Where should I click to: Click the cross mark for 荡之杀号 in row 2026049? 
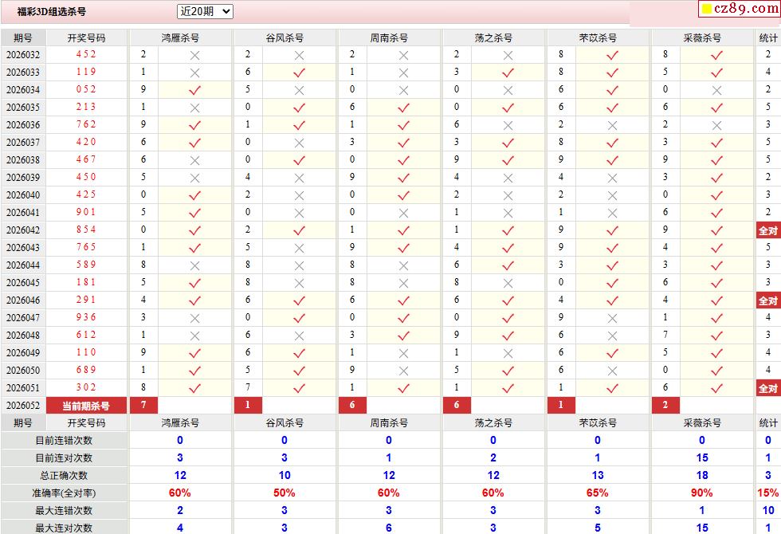click(x=508, y=353)
